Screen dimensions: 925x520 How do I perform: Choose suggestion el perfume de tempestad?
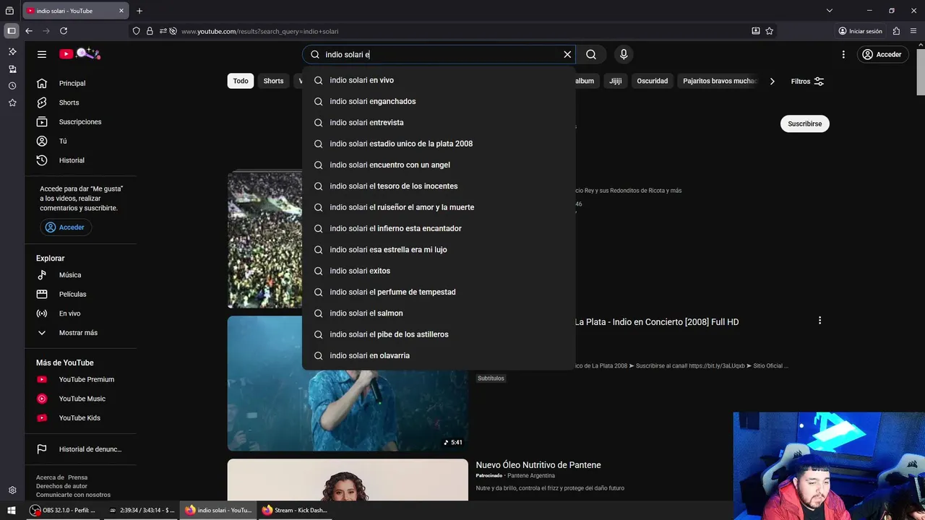pyautogui.click(x=439, y=292)
